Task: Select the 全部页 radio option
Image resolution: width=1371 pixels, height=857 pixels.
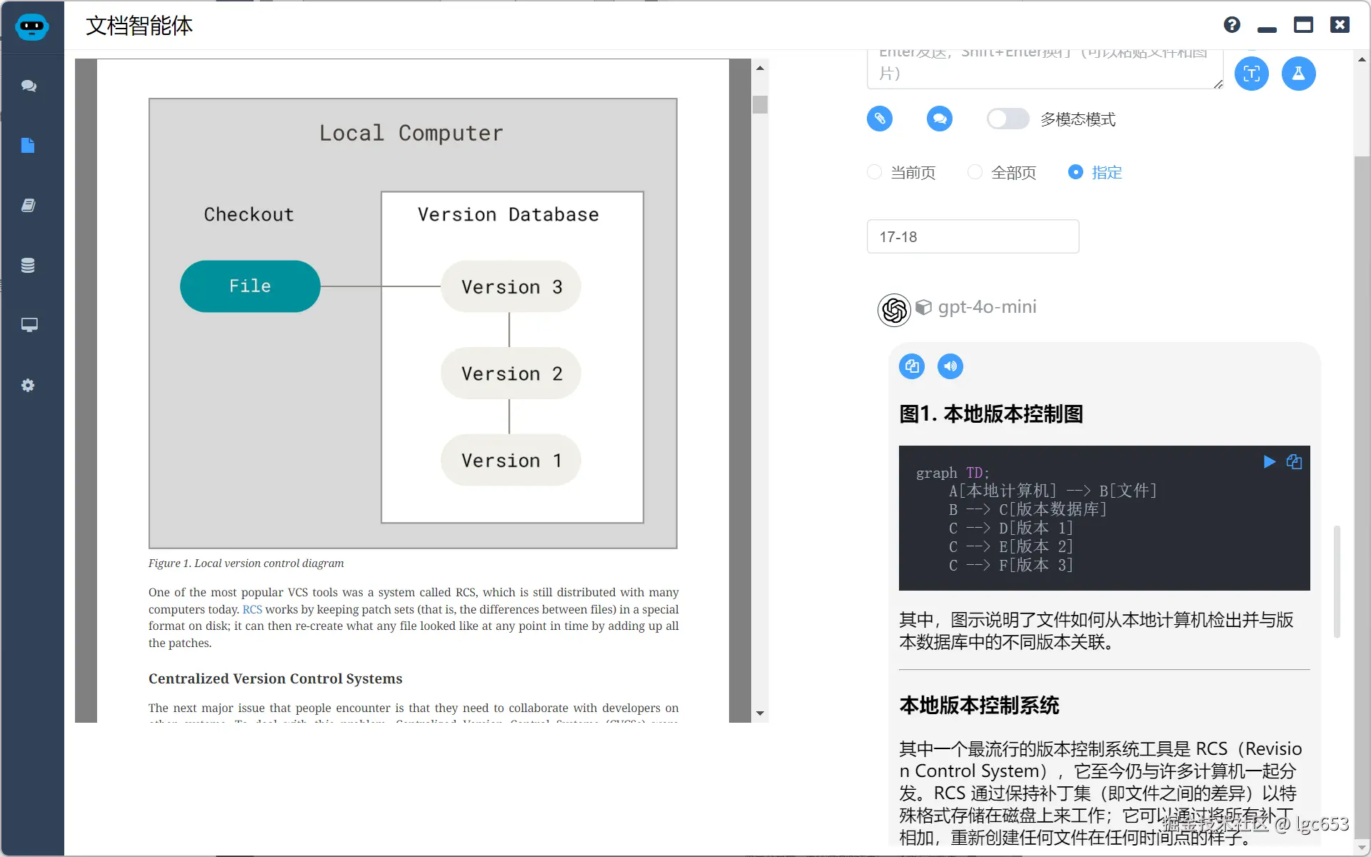Action: pyautogui.click(x=975, y=172)
